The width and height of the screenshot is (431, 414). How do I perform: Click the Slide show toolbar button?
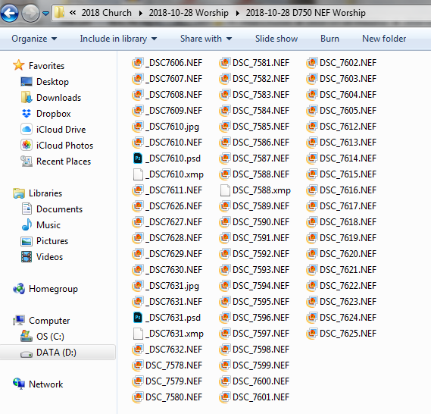tap(276, 39)
